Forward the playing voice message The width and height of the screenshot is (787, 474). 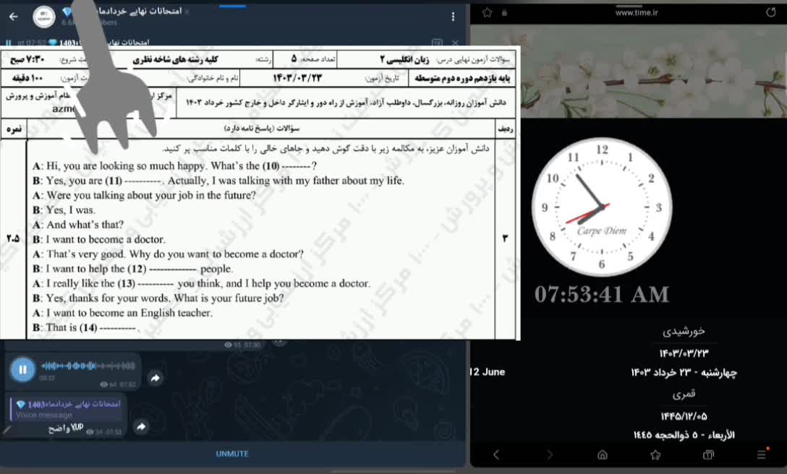(155, 378)
